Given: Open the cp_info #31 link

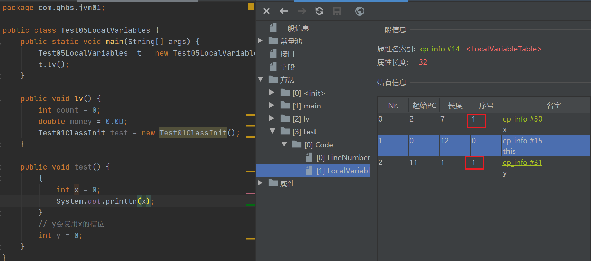Looking at the screenshot, I should pyautogui.click(x=522, y=163).
